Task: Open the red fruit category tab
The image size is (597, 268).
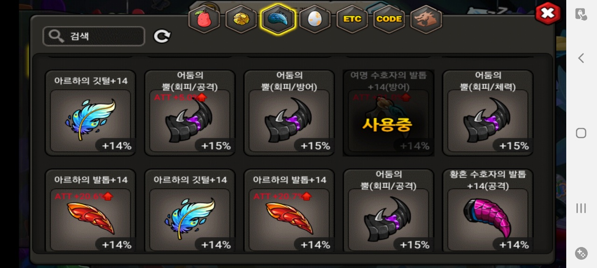Action: (204, 19)
